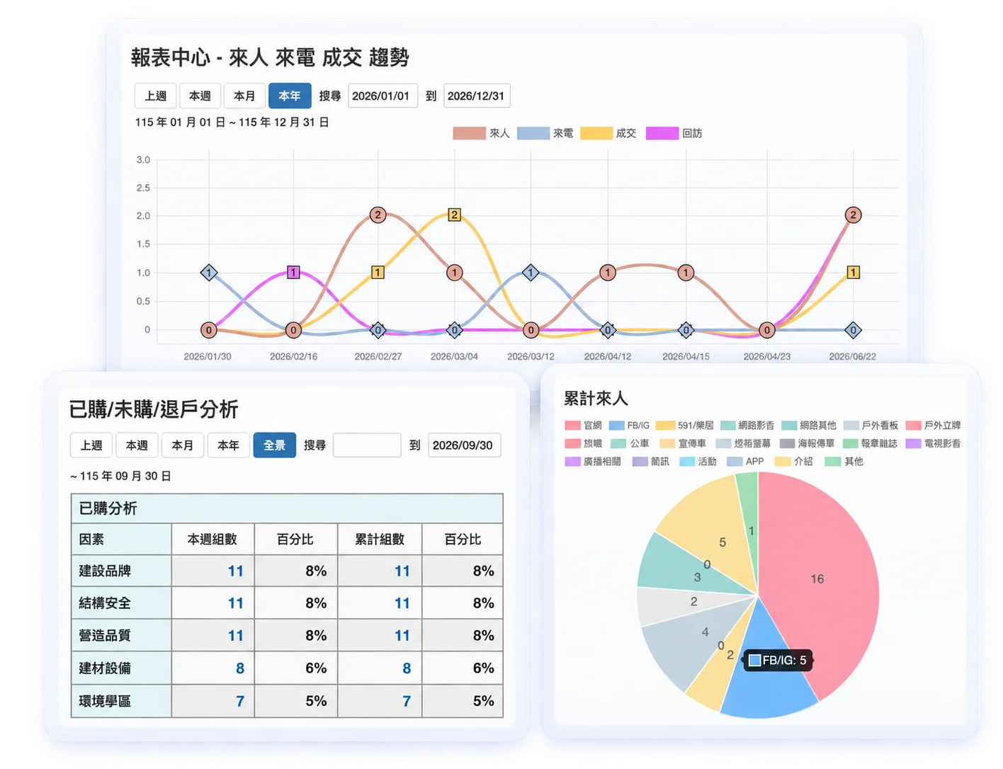Open 本週組數 value 11 for 結構安全
1003x769 pixels.
coord(236,603)
